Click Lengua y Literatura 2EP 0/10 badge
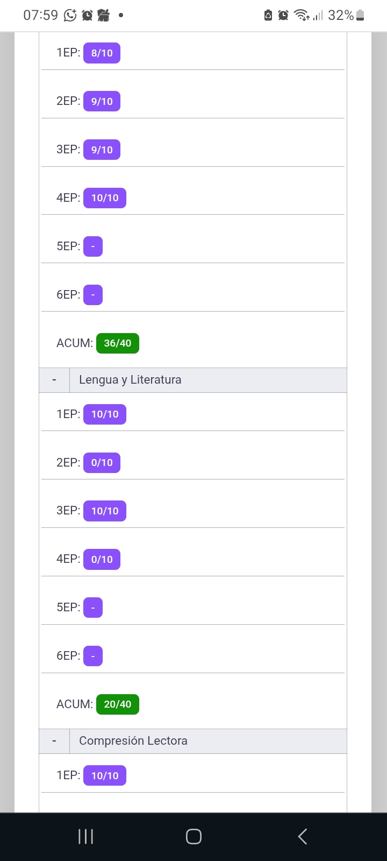 102,463
